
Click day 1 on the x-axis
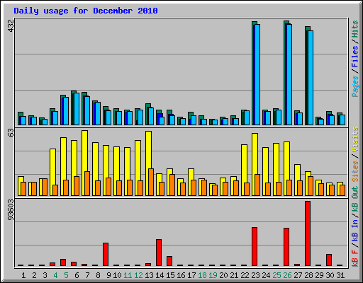point(23,275)
